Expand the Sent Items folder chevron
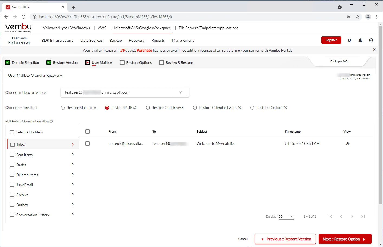 pos(73,154)
